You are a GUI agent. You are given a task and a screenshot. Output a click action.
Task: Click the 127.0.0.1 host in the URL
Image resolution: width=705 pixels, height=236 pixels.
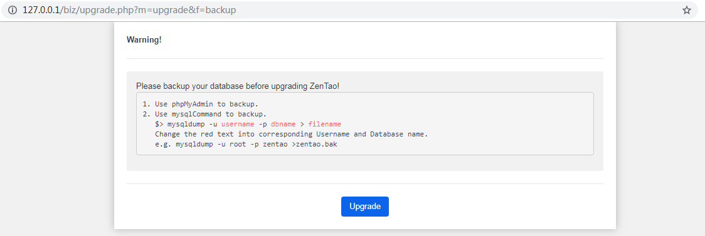41,10
